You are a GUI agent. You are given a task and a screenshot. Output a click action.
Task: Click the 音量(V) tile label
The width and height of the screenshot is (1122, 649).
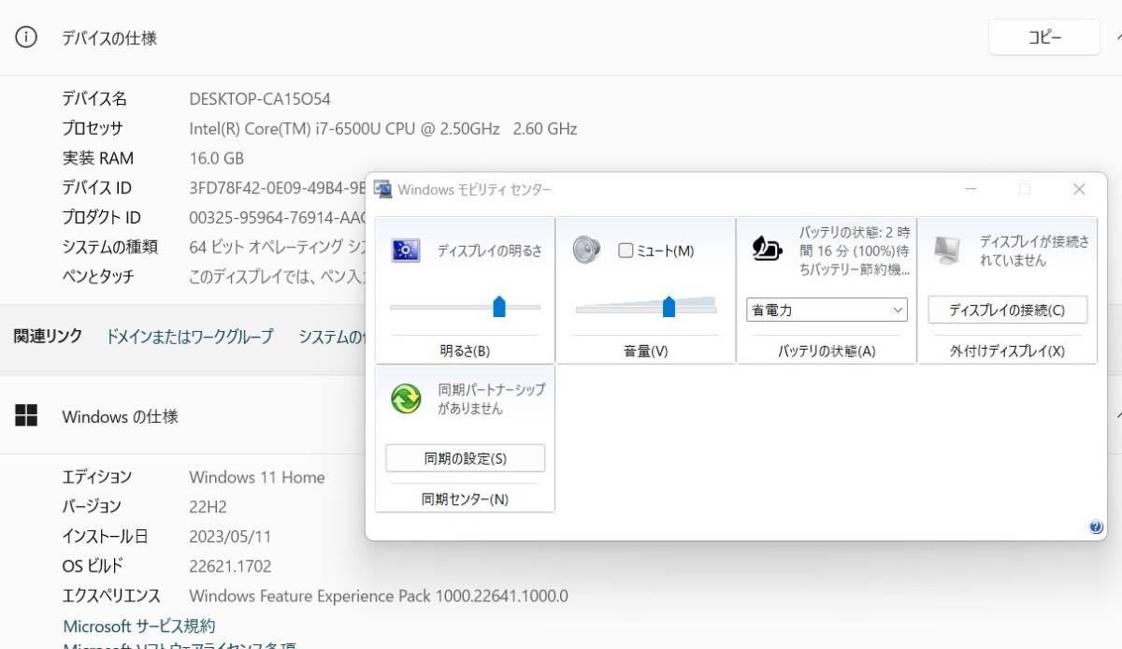pos(645,352)
